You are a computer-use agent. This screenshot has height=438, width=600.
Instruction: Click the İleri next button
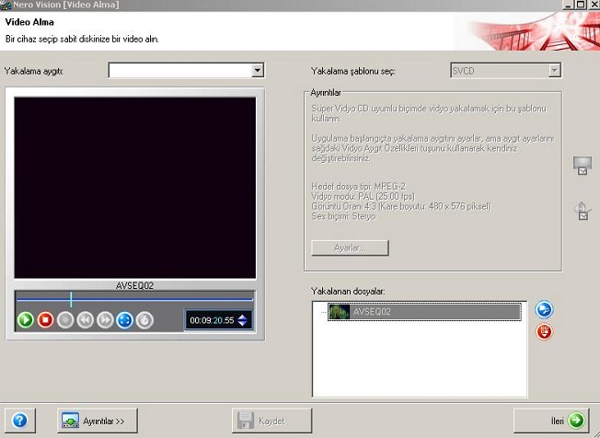click(x=551, y=421)
